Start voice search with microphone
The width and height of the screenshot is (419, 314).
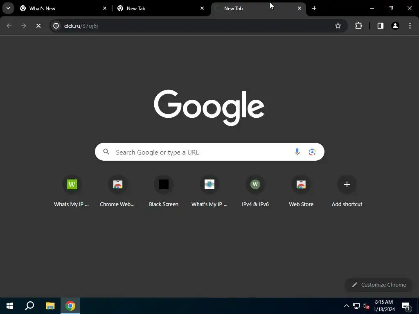point(297,152)
